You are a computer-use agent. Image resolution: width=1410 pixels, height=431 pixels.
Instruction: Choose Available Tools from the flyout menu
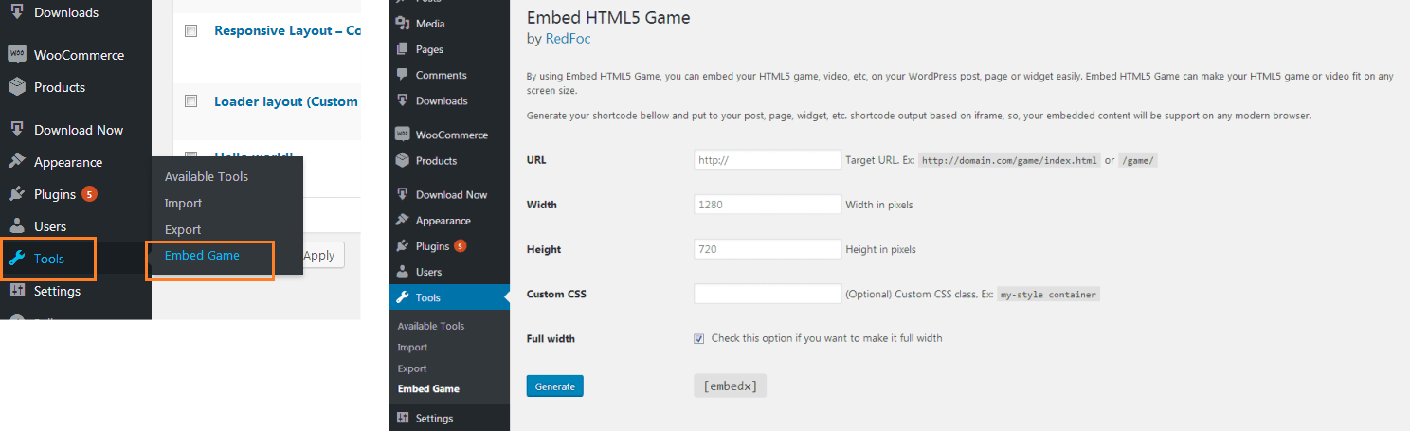[x=207, y=177]
